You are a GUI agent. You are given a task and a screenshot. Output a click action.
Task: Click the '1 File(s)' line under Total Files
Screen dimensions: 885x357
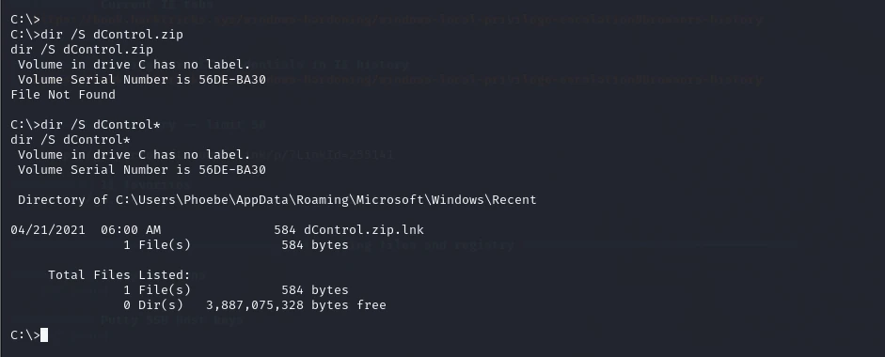(x=236, y=290)
